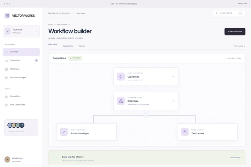The image size is (251, 167).
Task: Click the View activity link
Action: point(236,158)
